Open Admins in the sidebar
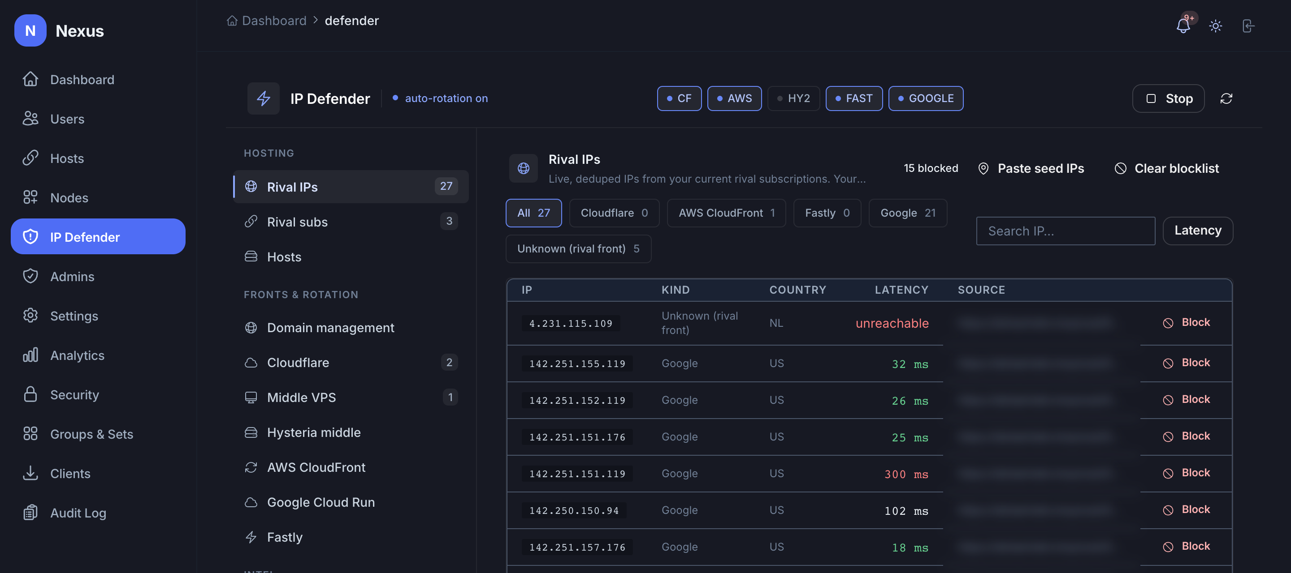 98,276
